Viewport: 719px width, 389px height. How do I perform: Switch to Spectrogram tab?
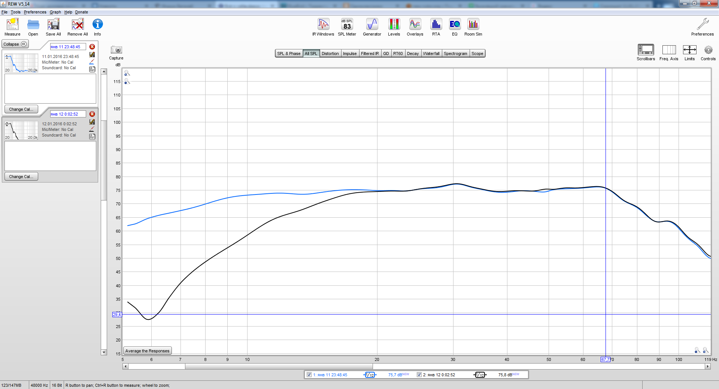point(455,53)
